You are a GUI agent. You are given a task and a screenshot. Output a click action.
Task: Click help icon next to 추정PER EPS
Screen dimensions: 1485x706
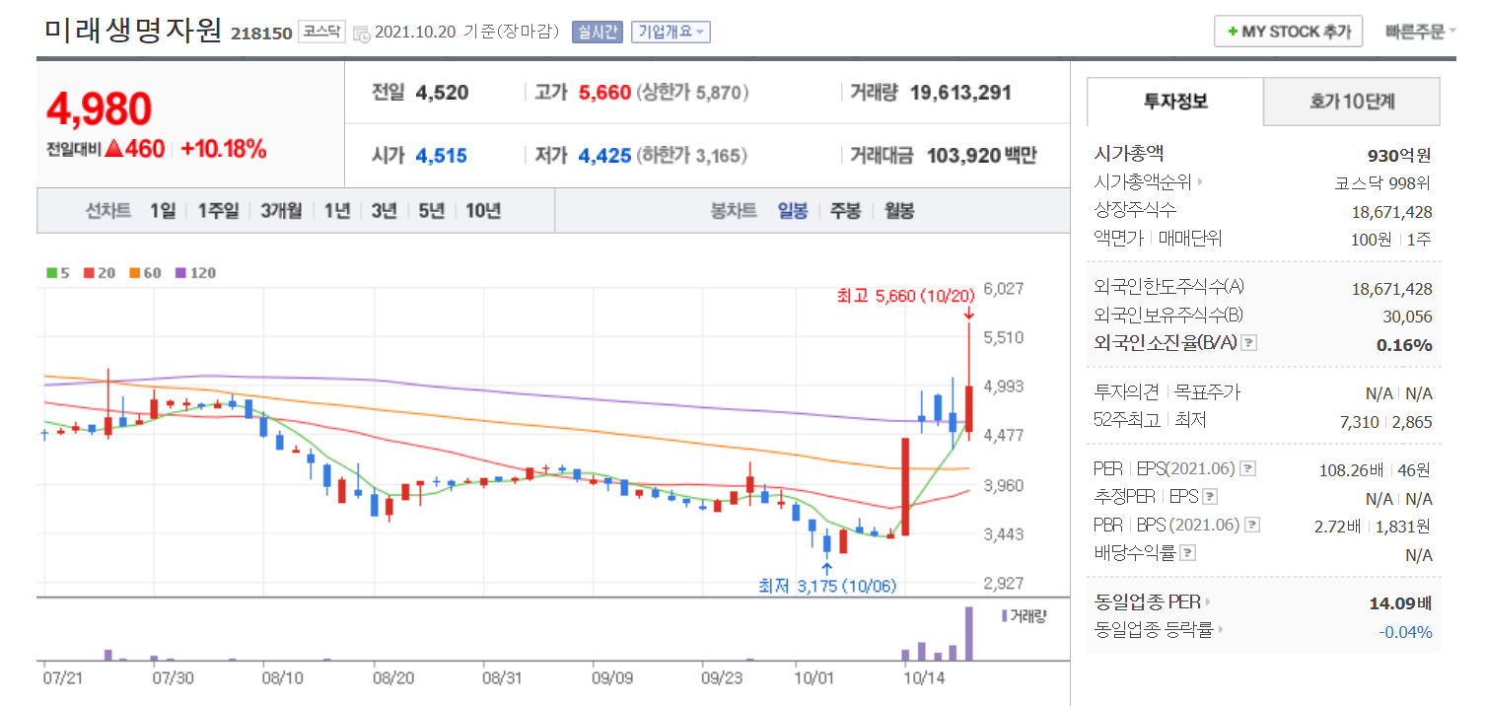[1210, 497]
